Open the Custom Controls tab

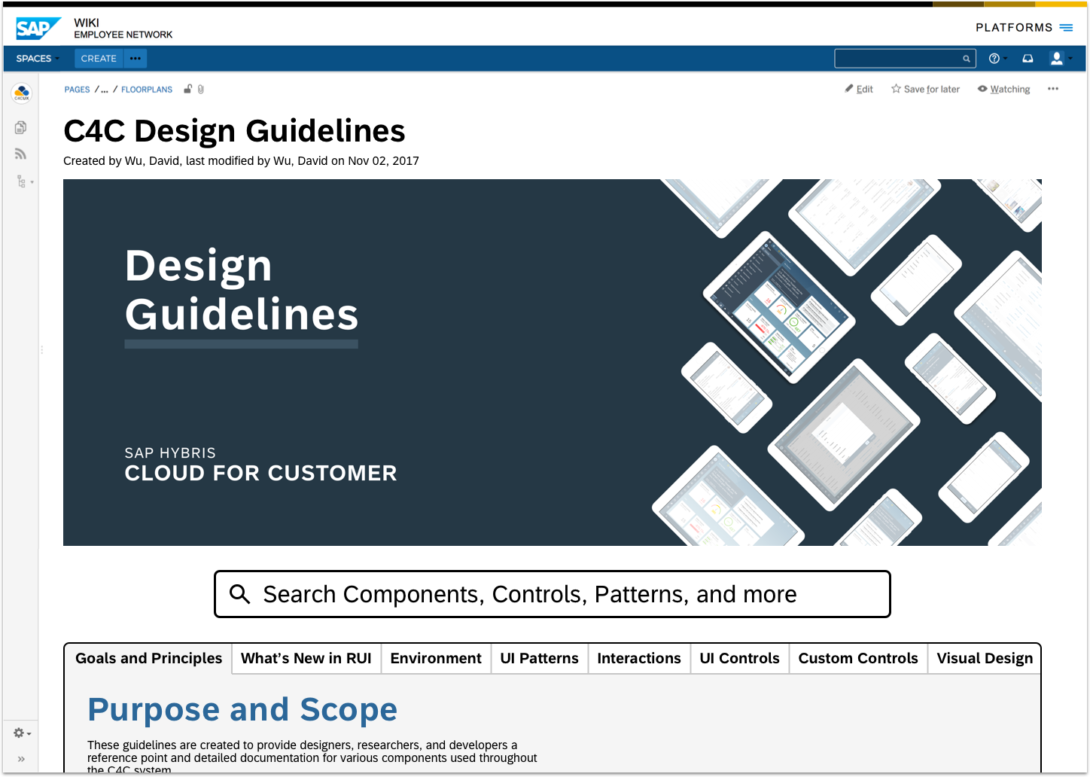tap(858, 658)
